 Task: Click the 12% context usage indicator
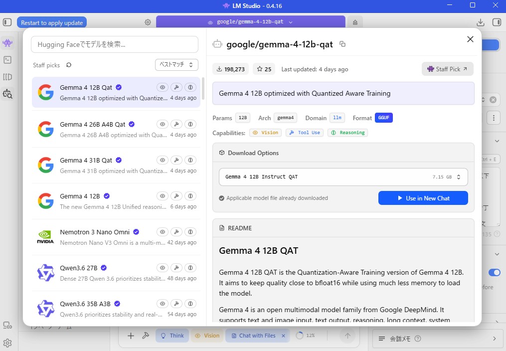pos(305,336)
